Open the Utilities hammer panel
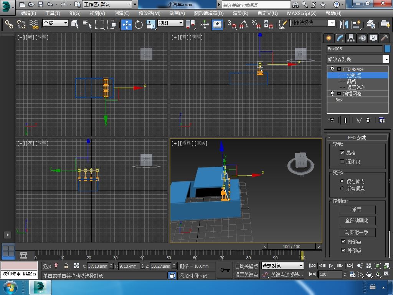Screen dimensions: 393x295 pos(384,38)
